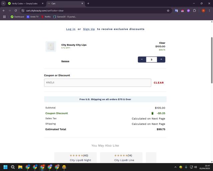The width and height of the screenshot is (213, 171).
Task: Switch to the Verify Codes SimplyCodes tab
Action: coord(25,4)
